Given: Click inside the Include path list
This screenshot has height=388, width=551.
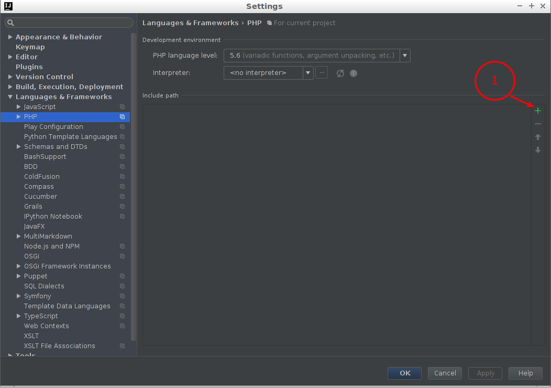Looking at the screenshot, I should point(337,224).
